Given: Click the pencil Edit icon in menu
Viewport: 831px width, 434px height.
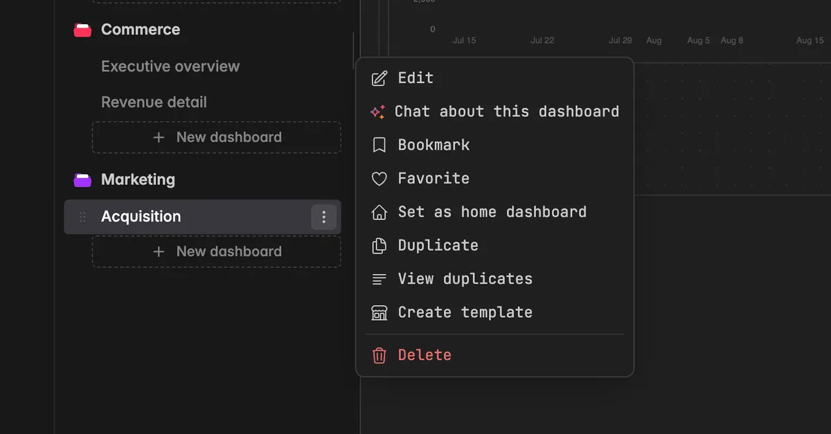Looking at the screenshot, I should [379, 78].
